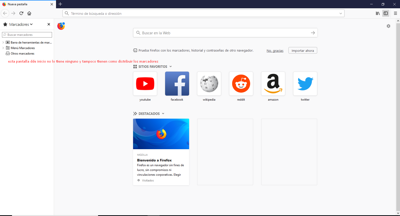Click the import icon beside Prueba Firefox
This screenshot has height=216, width=400.
[135, 50]
